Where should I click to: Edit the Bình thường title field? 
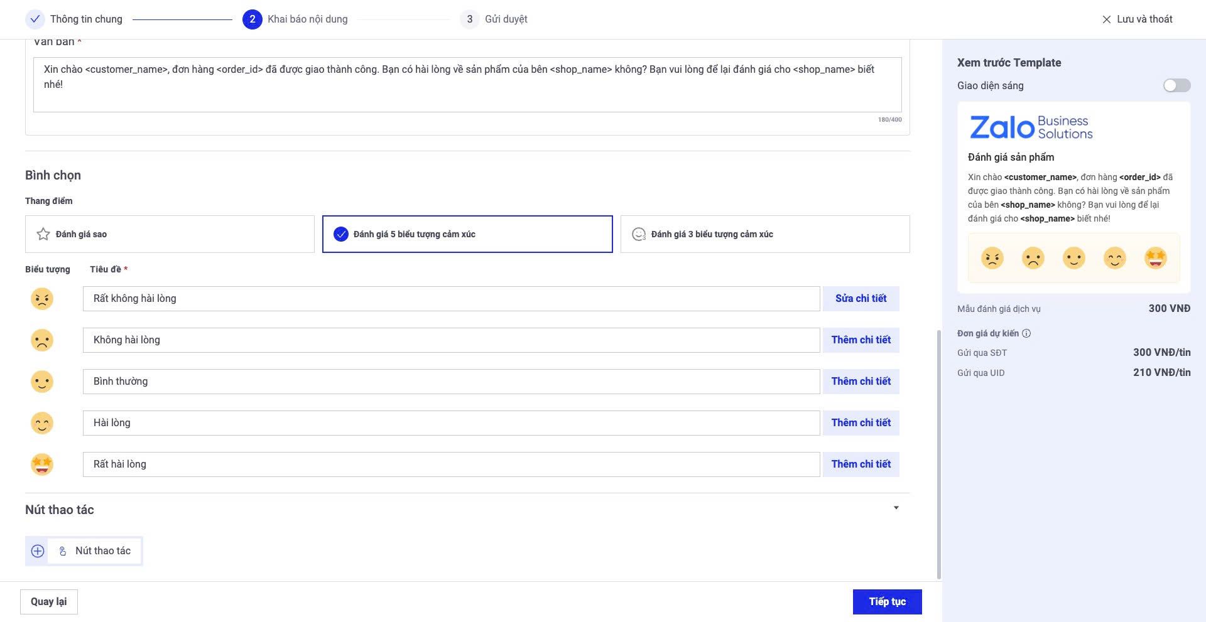click(452, 382)
